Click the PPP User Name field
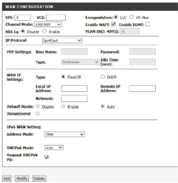Viewport: 178px width, 183px height. (74, 52)
